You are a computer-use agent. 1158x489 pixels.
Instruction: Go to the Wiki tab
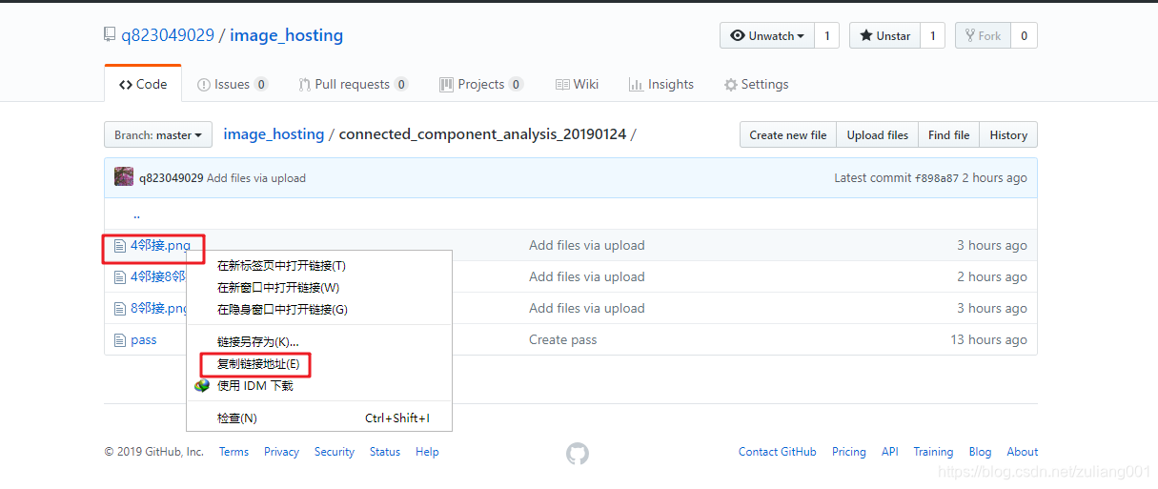tap(577, 84)
